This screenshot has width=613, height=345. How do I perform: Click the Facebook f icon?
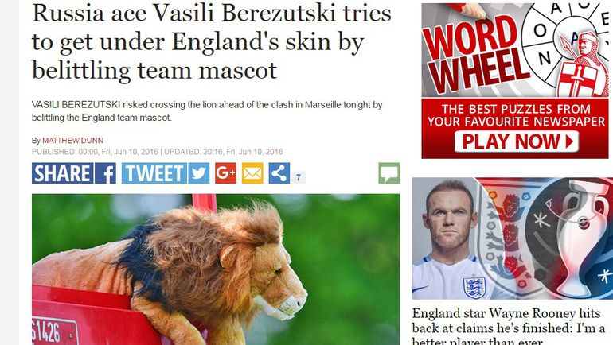(106, 173)
